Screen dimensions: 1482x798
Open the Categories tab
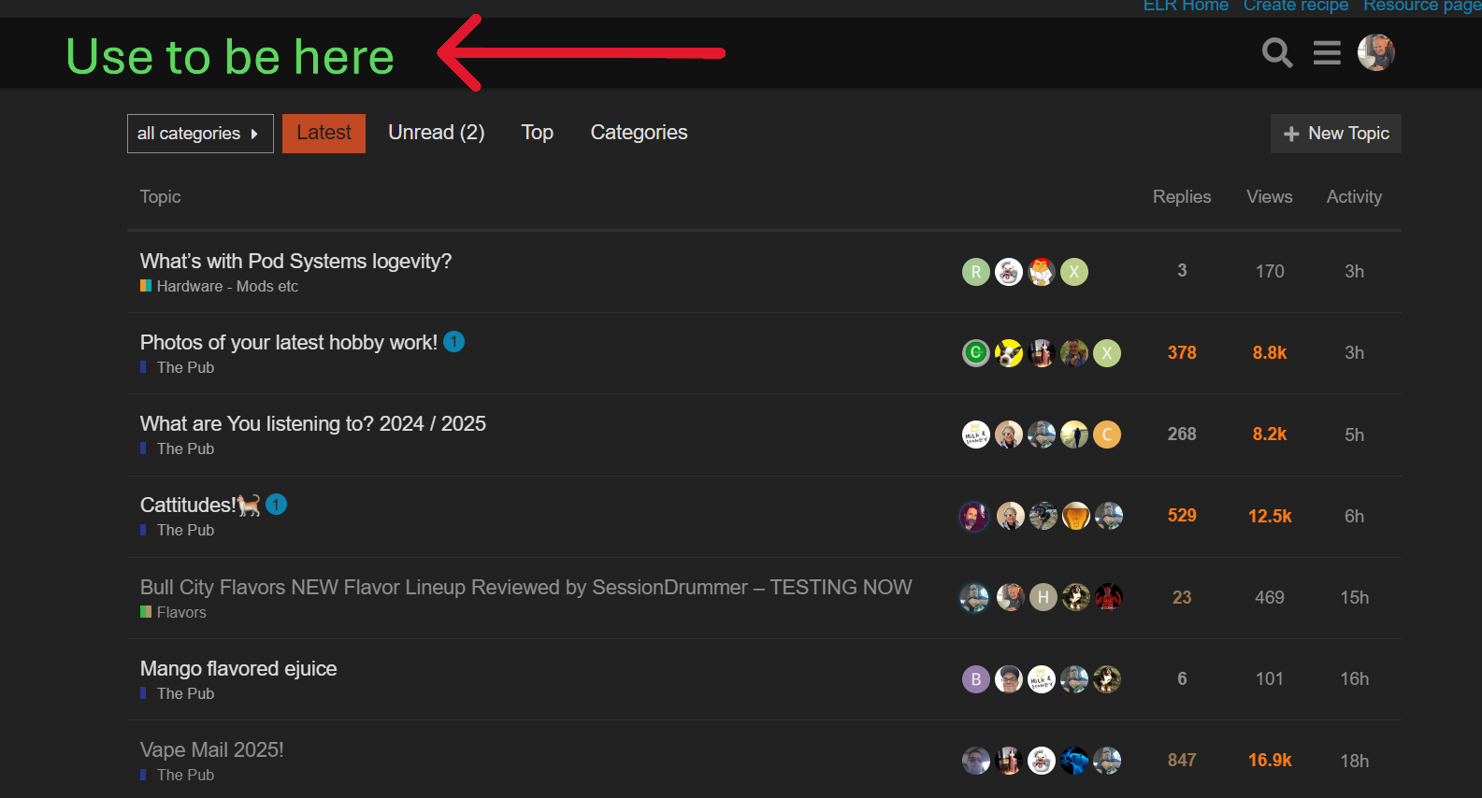pyautogui.click(x=639, y=133)
